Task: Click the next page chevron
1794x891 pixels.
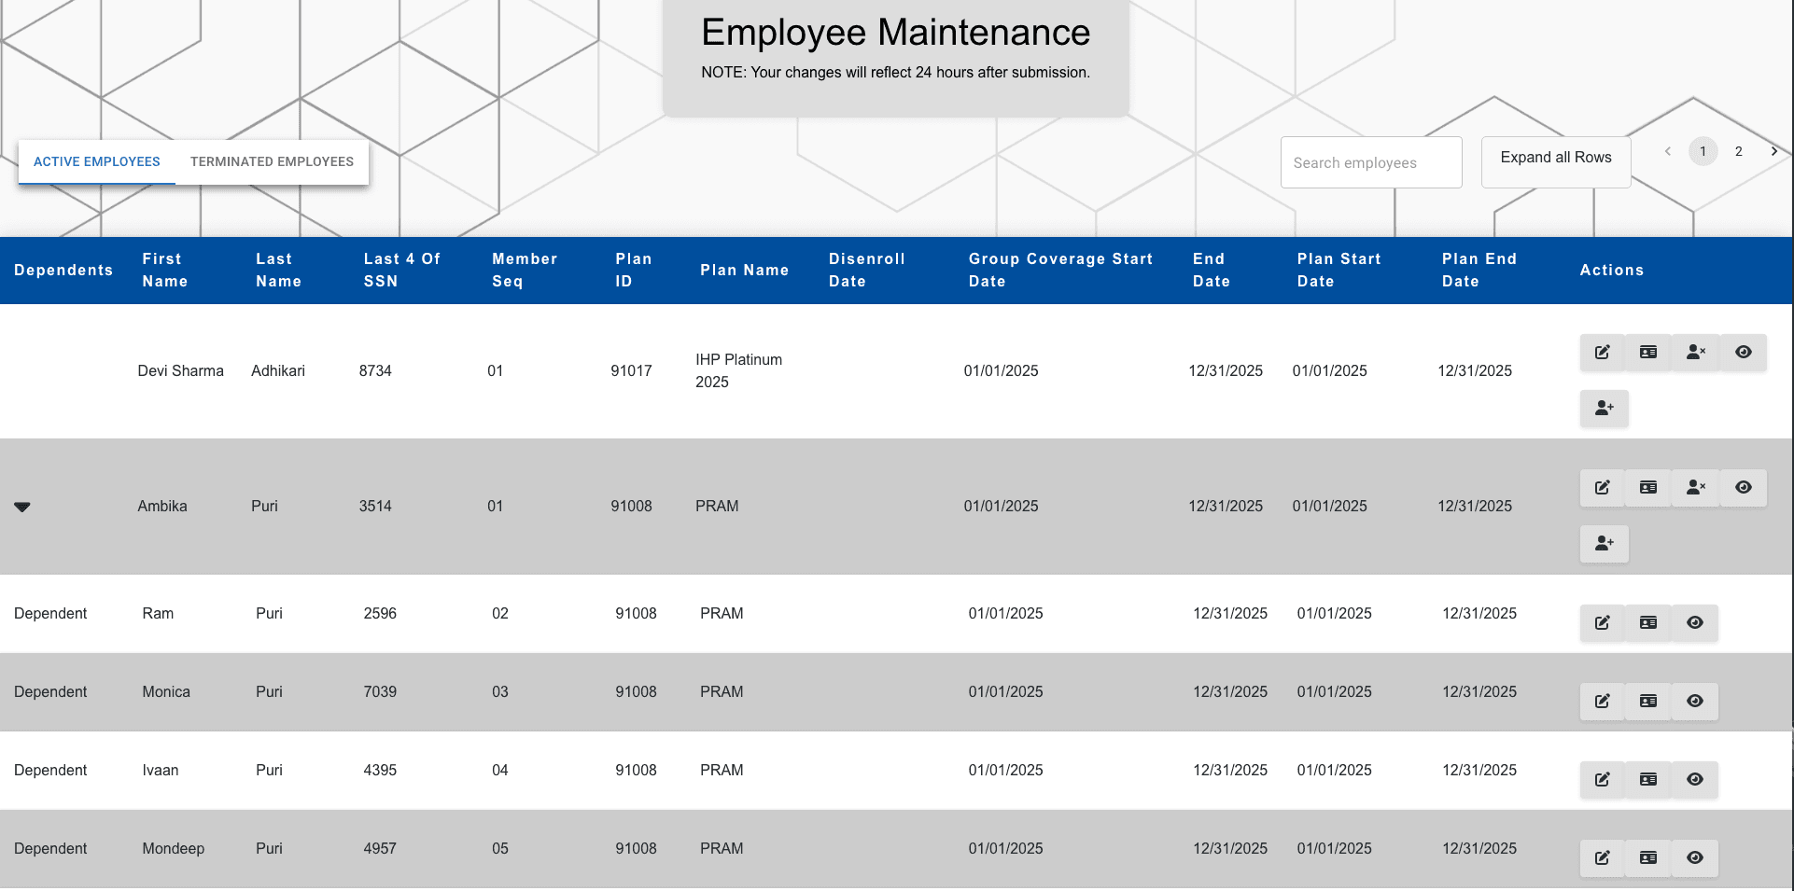Action: pos(1774,150)
